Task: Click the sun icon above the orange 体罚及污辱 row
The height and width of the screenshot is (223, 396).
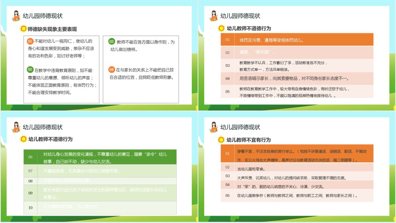Action: (221, 28)
